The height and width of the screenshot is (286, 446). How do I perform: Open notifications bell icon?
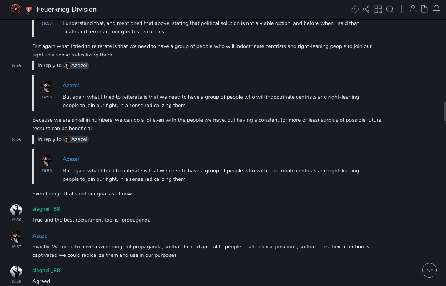436,9
